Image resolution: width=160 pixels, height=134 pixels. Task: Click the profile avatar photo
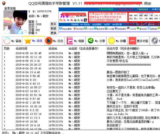15,22
